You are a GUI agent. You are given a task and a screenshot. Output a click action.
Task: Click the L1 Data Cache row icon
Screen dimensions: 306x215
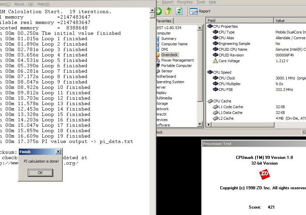coord(216,113)
